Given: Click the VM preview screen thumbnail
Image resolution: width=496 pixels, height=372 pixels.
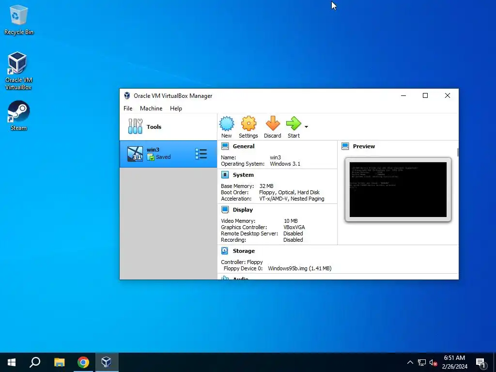Looking at the screenshot, I should 398,189.
